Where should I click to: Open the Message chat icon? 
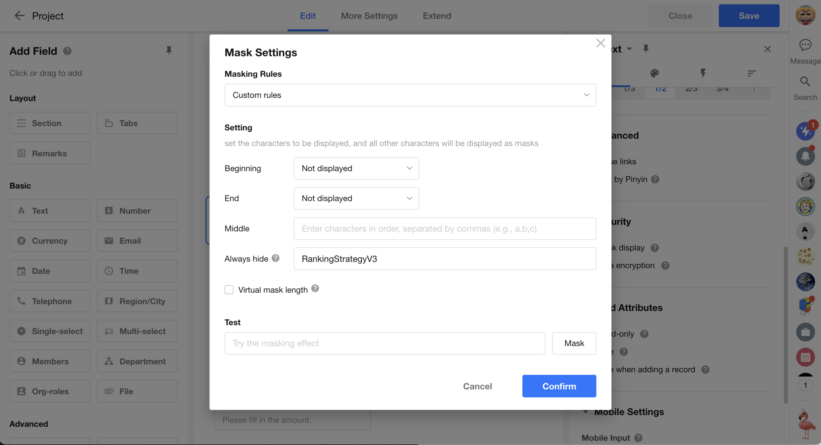[x=805, y=45]
